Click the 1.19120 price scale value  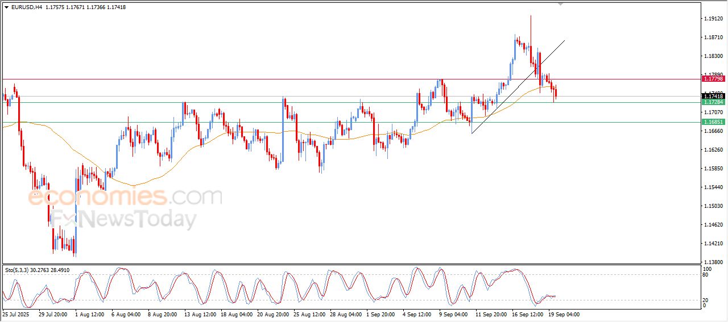(713, 19)
